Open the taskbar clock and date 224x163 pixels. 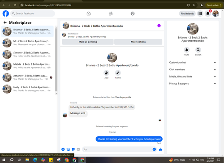pos(210,160)
